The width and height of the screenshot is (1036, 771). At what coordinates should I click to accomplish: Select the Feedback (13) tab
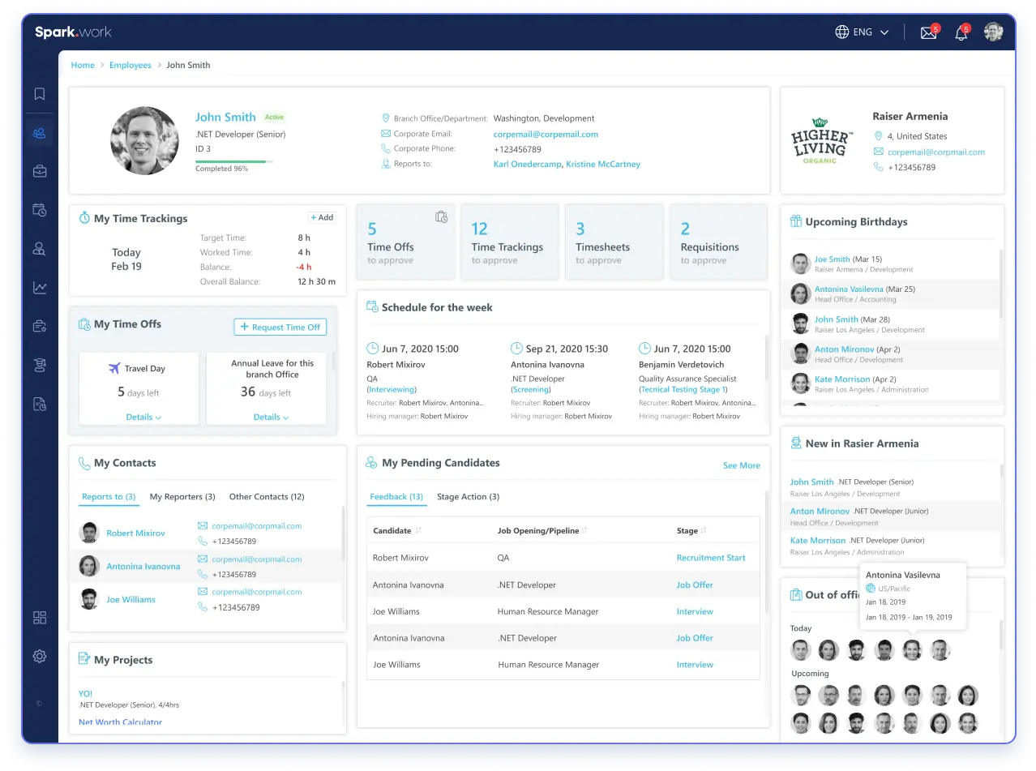[x=396, y=496]
